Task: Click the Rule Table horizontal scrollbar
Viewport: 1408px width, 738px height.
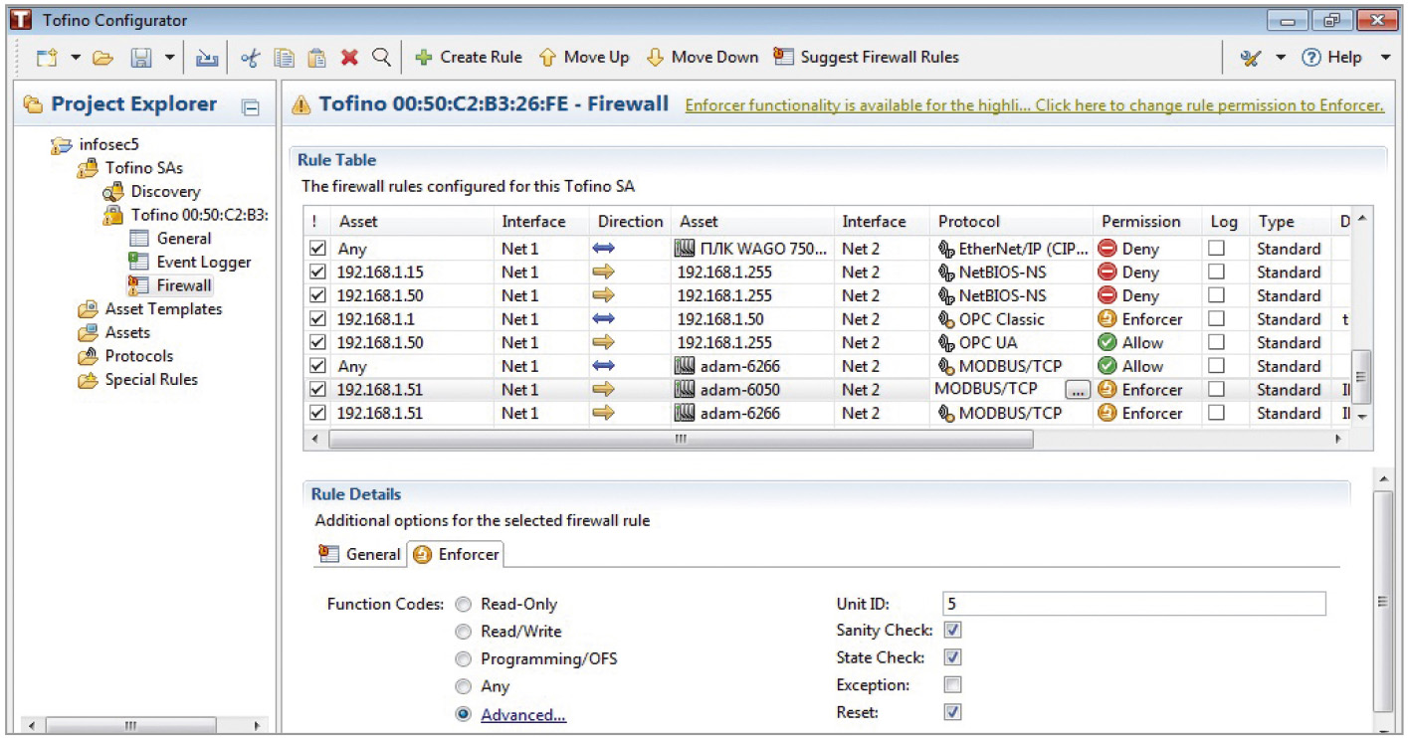Action: 682,439
